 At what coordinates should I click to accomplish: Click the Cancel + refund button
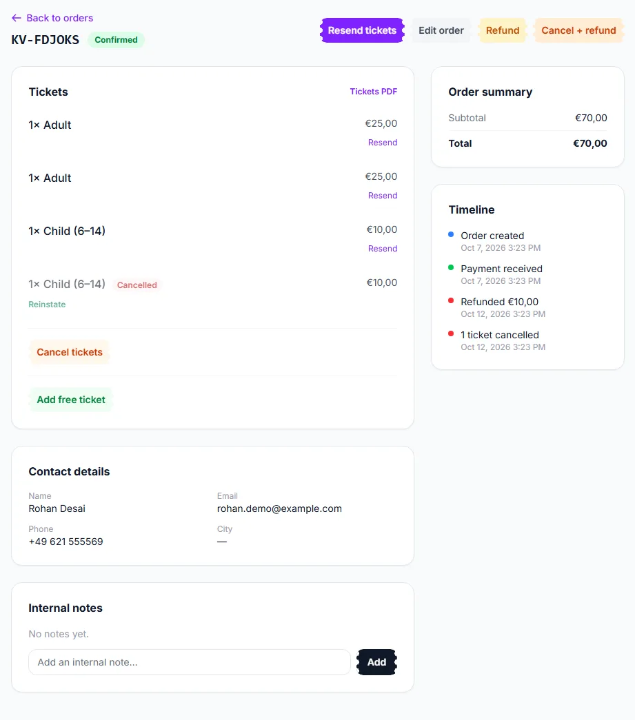point(578,30)
